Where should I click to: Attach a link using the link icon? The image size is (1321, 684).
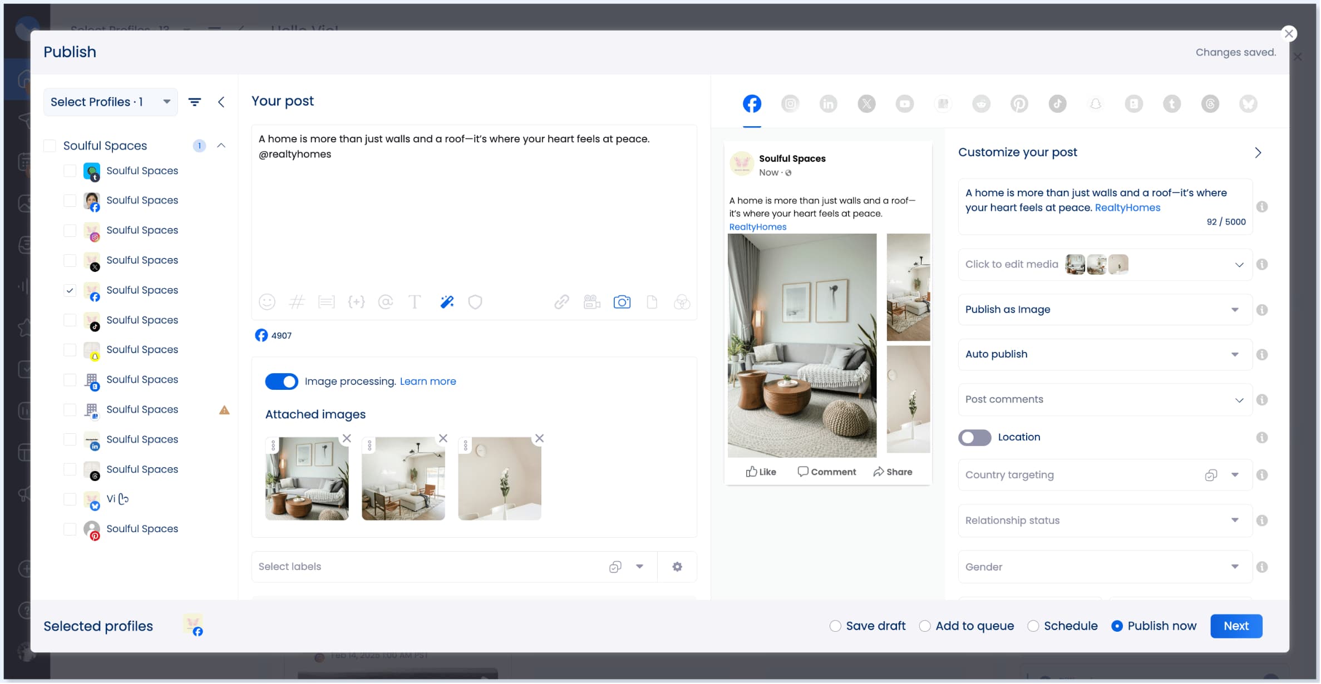[561, 302]
